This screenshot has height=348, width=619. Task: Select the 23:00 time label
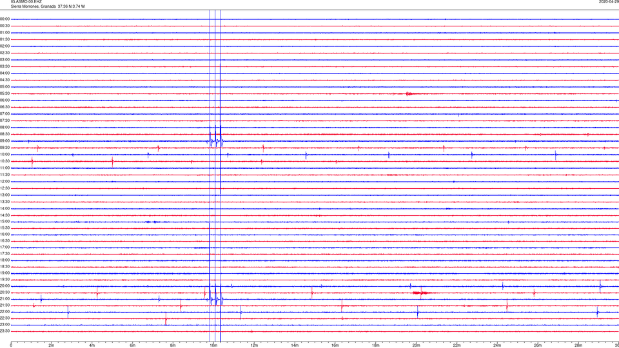coord(5,325)
